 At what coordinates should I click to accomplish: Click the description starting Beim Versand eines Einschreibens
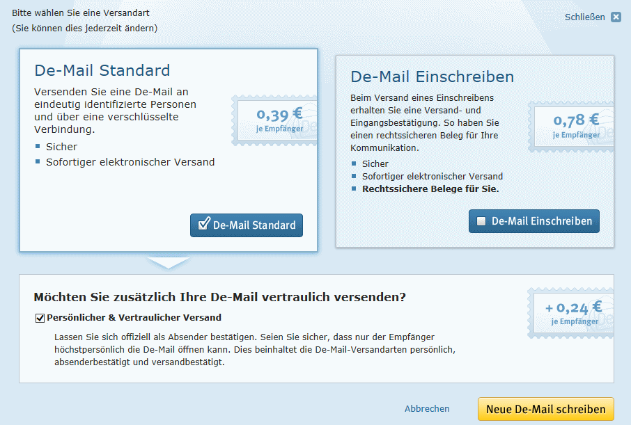click(425, 122)
